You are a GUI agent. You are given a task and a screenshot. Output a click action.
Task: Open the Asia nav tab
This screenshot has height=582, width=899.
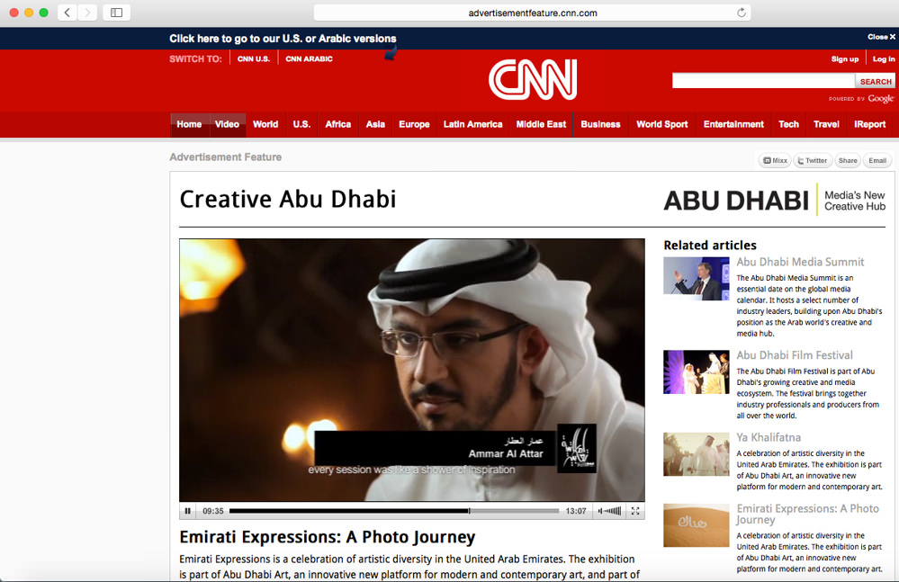(x=375, y=124)
